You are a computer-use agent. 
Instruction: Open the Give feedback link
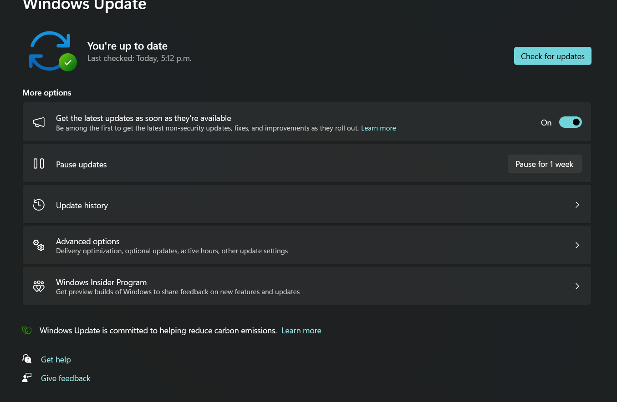point(66,378)
